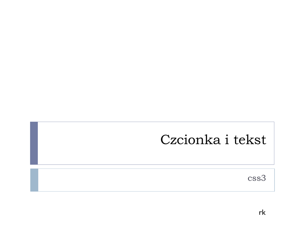The height and width of the screenshot is (229, 305).
Task: Click the word "Czcionka" in the title
Action: (x=191, y=140)
